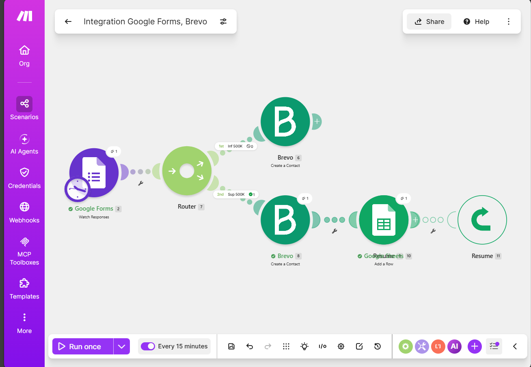Open the clock schedule icon on Google Forms

click(77, 189)
